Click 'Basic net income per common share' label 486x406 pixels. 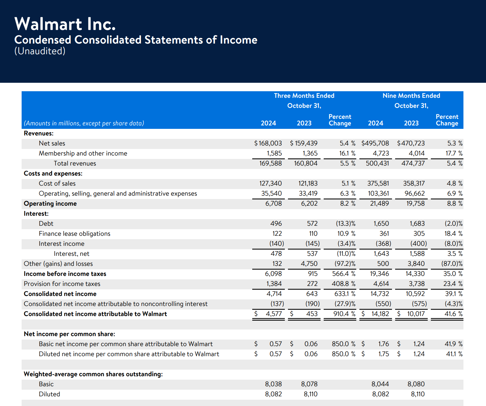pyautogui.click(x=126, y=344)
